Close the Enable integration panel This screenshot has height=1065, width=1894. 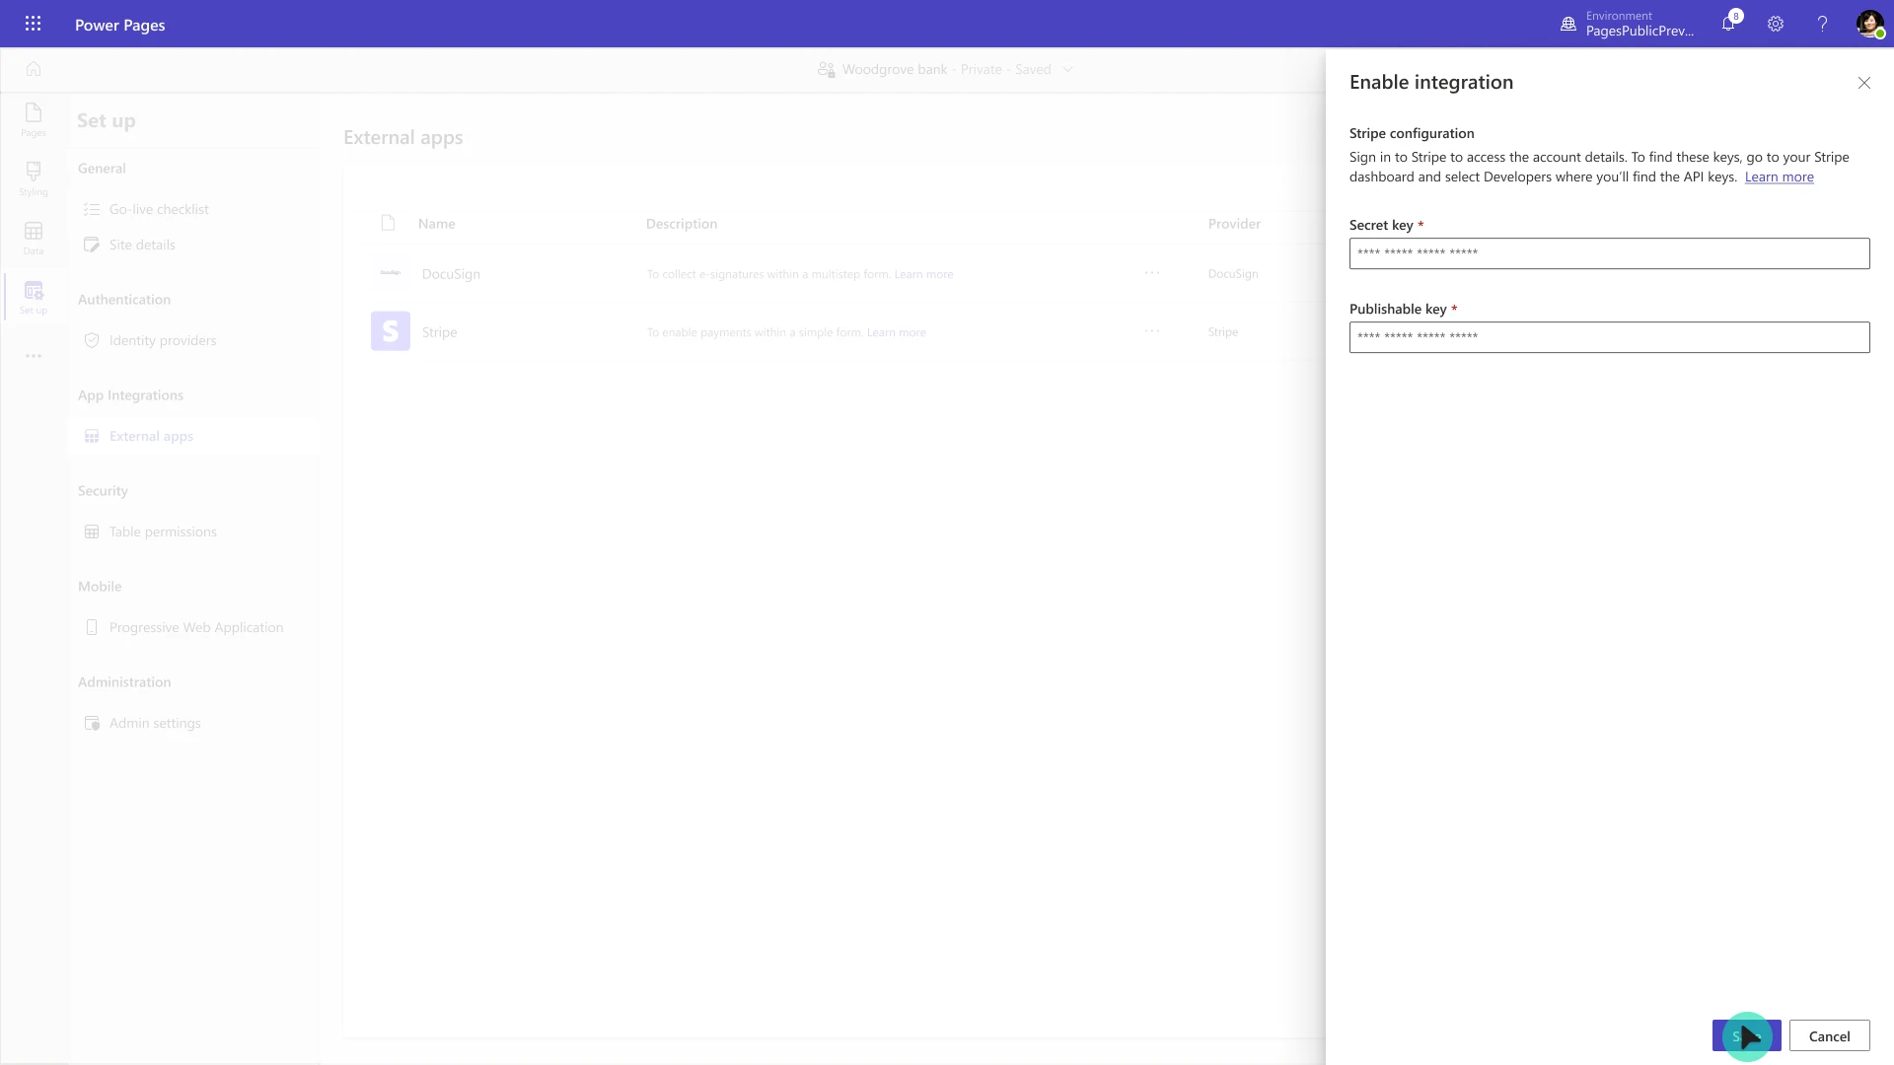pos(1864,83)
